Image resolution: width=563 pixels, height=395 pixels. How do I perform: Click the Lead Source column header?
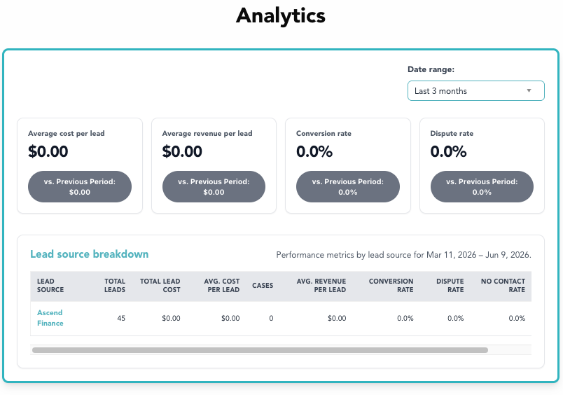pos(50,286)
